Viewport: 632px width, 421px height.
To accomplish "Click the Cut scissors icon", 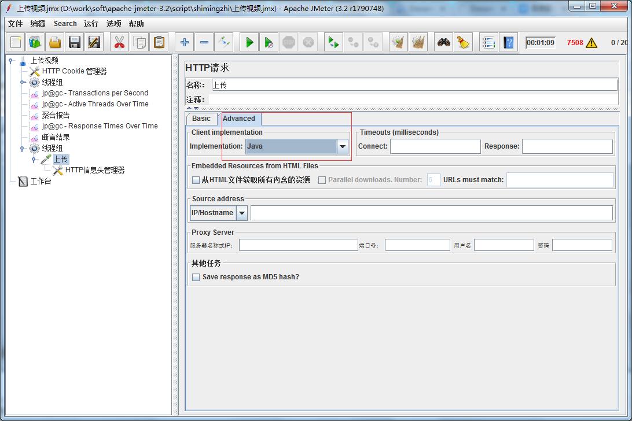I will (x=119, y=42).
